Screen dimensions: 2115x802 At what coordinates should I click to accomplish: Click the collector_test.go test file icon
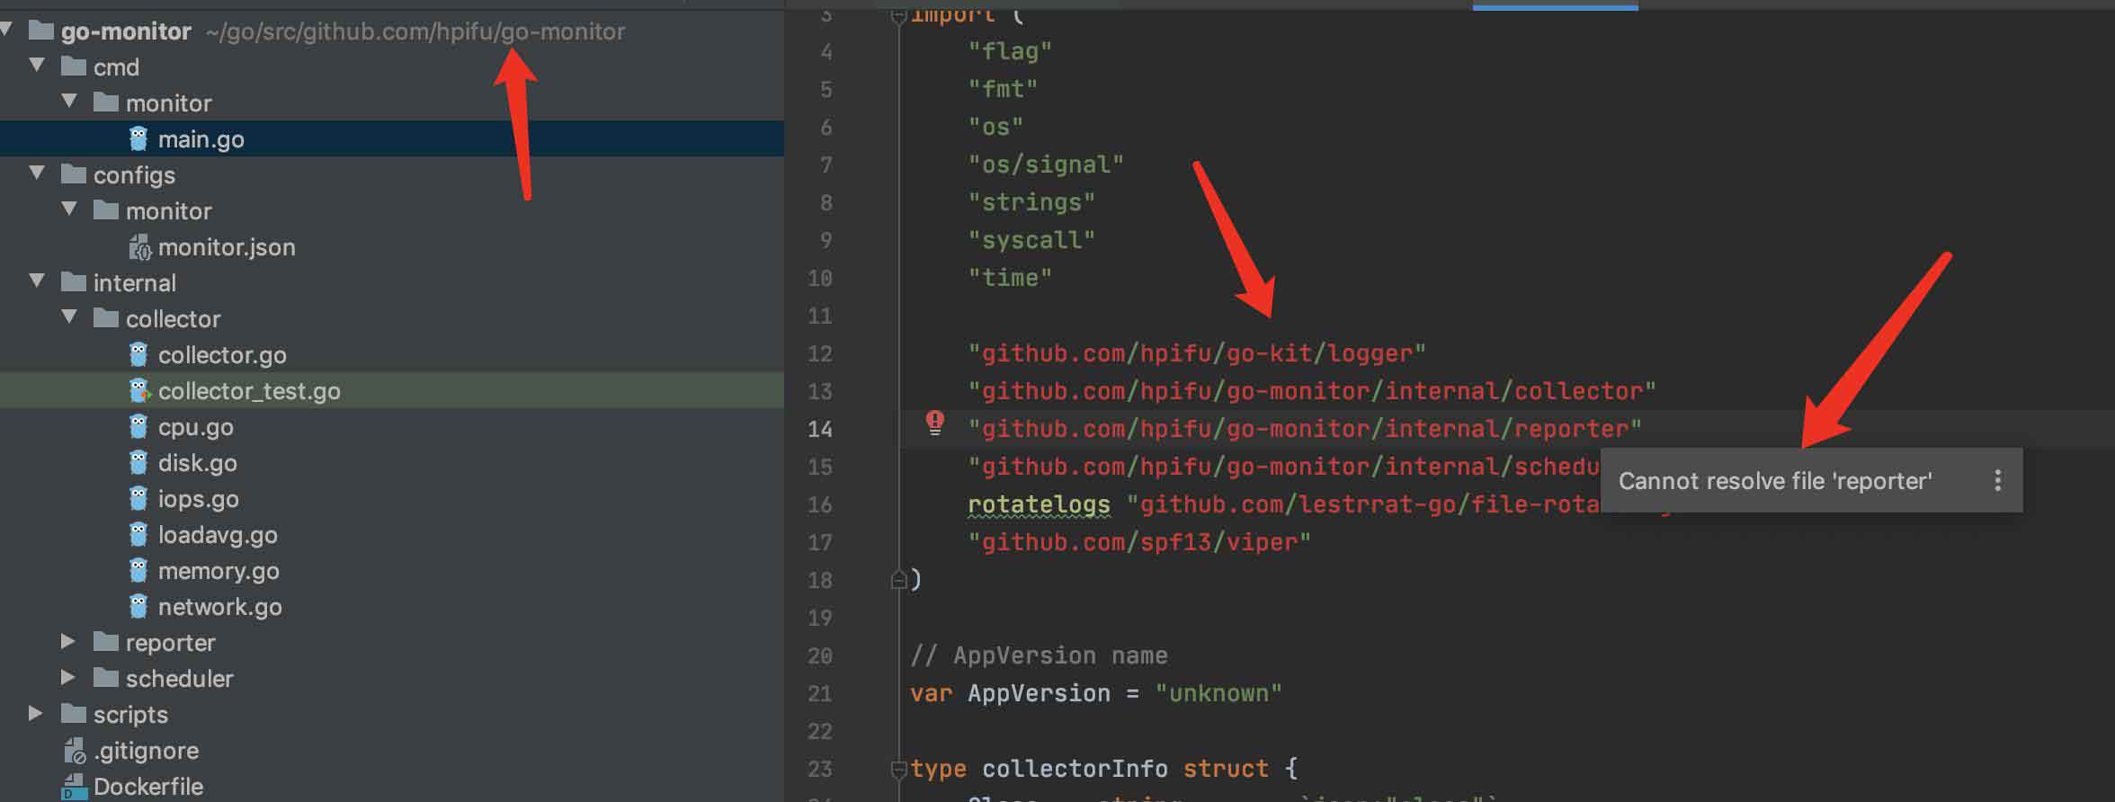point(138,391)
